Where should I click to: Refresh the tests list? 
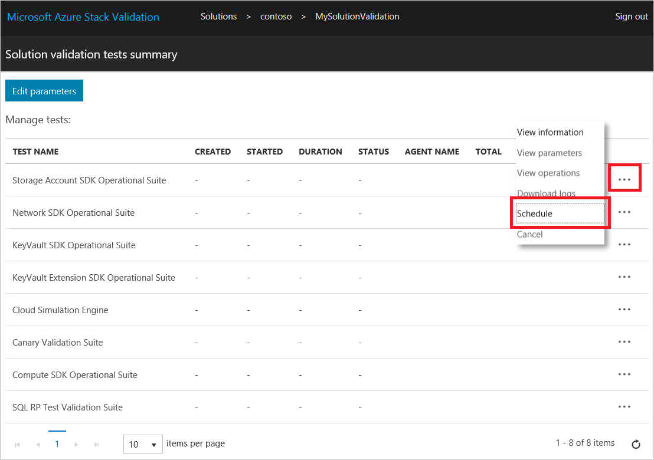tap(636, 444)
